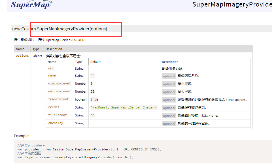Viewport: 272px width, 166px height.
Task: Click the text 参数对象包含以下属性
Action: (x=63, y=56)
